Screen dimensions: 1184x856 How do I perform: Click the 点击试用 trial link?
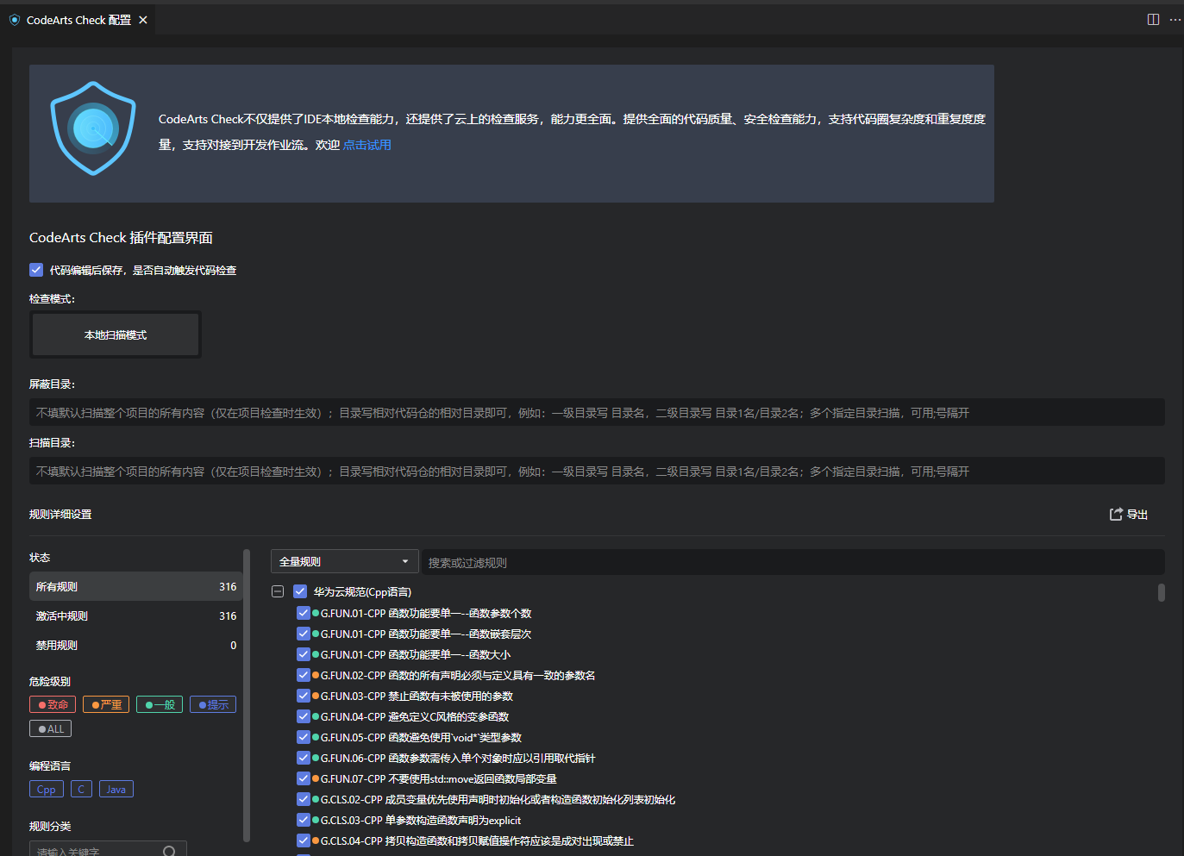(366, 145)
